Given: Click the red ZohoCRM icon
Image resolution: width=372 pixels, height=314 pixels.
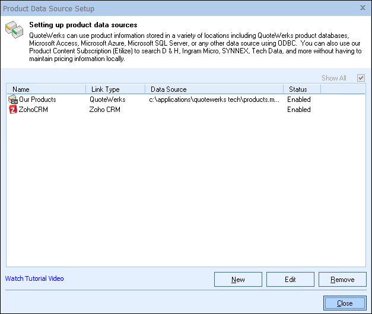Looking at the screenshot, I should [13, 110].
